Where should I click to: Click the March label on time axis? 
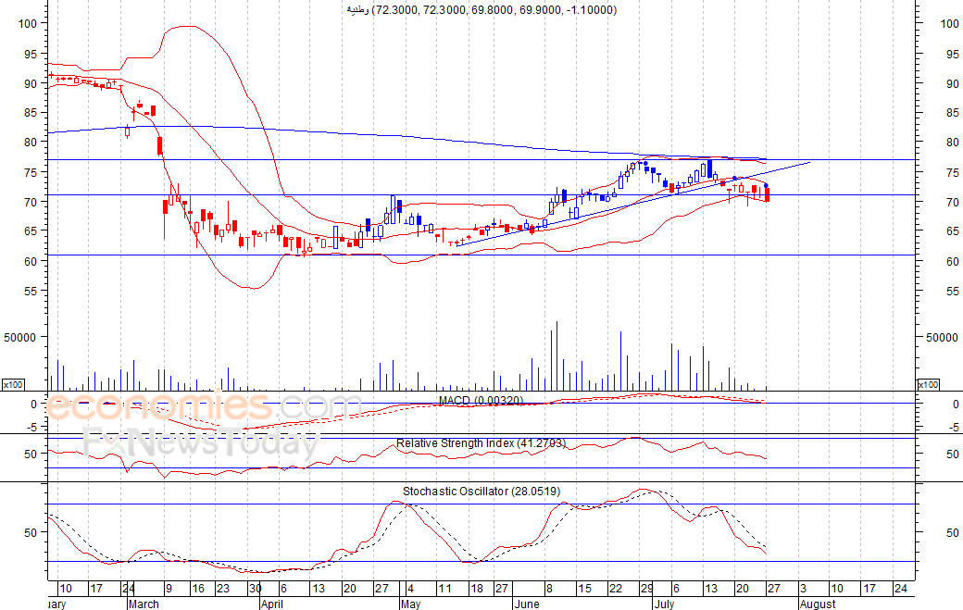coord(144,604)
